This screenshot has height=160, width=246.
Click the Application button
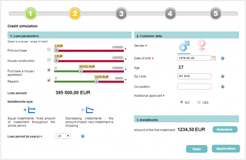pyautogui.click(x=226, y=149)
